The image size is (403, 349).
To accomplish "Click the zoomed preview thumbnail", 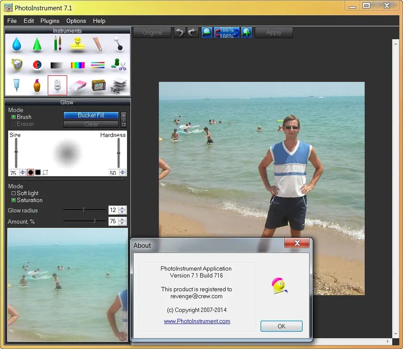I will click(68, 285).
